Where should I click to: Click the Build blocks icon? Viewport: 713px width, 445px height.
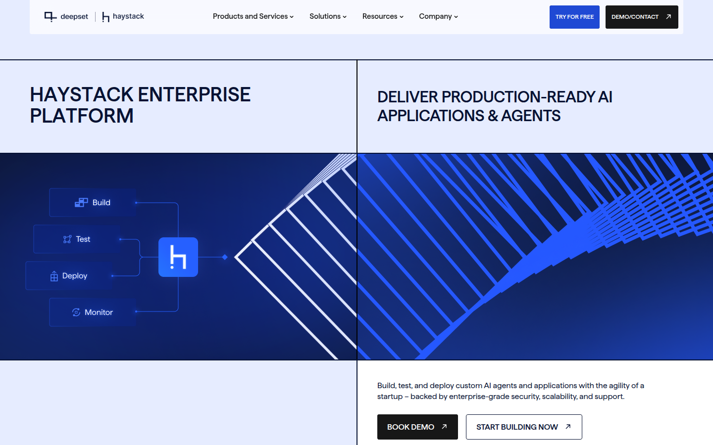point(81,203)
